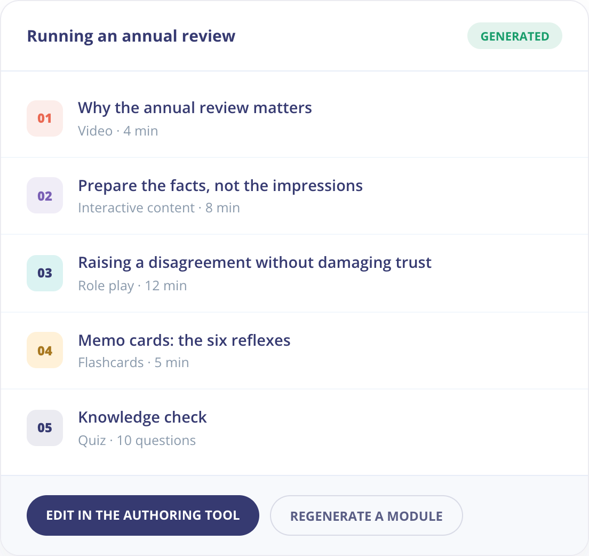Click 'Interactive content · 8 min' subtitle
Viewport: 589px width, 556px height.
point(159,208)
